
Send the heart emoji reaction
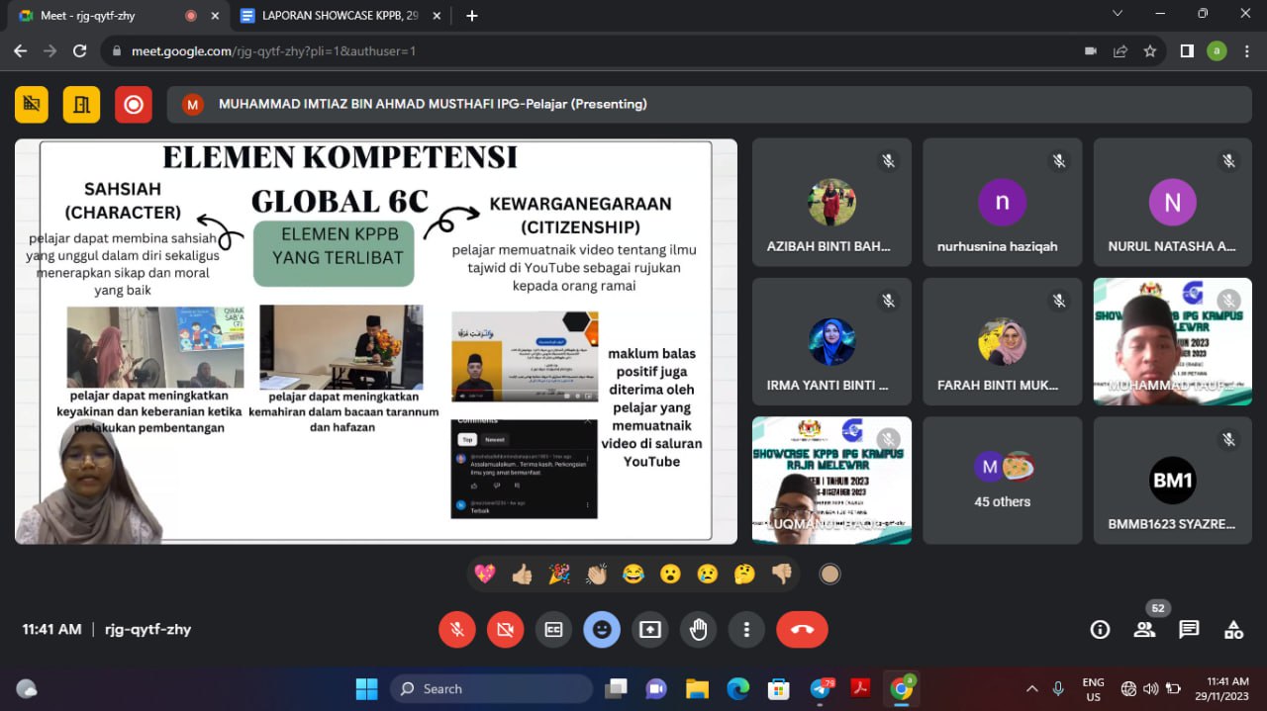coord(484,574)
